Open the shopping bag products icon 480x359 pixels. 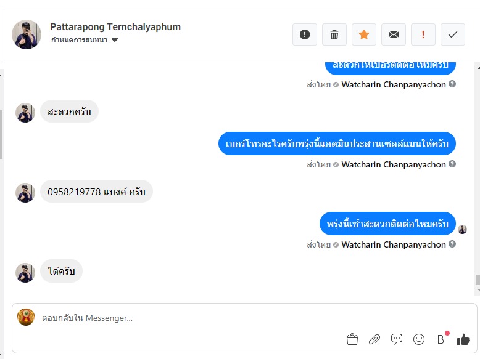(x=352, y=339)
